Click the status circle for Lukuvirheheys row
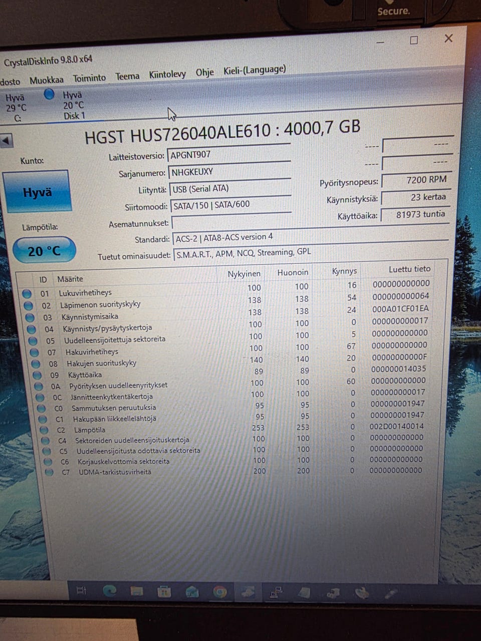The height and width of the screenshot is (641, 481). click(x=27, y=294)
